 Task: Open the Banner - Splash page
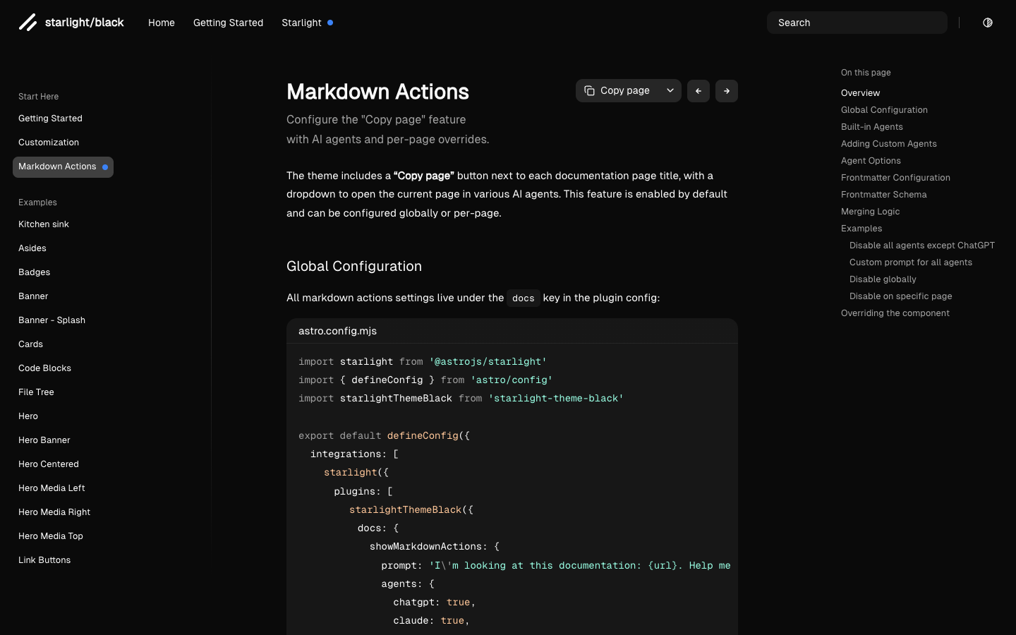pyautogui.click(x=52, y=320)
